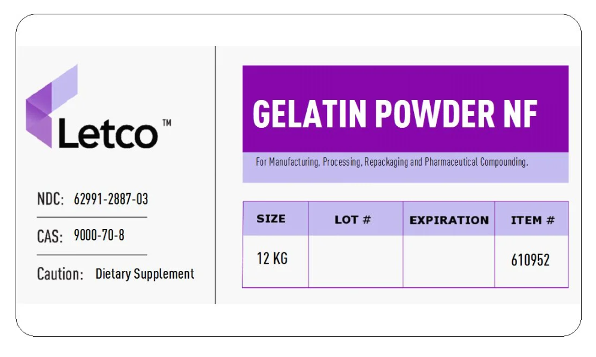Select the NDC number 62991-2887-03
This screenshot has width=596, height=357.
[x=110, y=199]
